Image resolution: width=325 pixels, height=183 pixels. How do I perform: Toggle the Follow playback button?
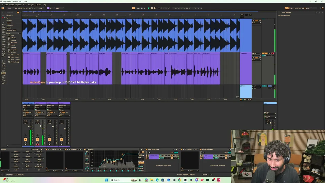pos(133,8)
